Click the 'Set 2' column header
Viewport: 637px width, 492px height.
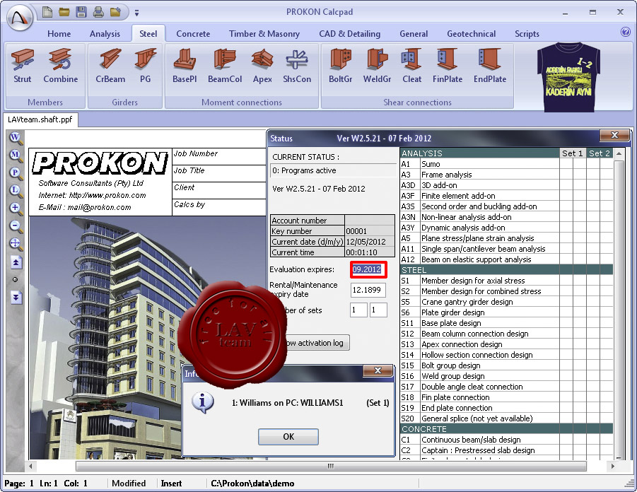pyautogui.click(x=600, y=153)
